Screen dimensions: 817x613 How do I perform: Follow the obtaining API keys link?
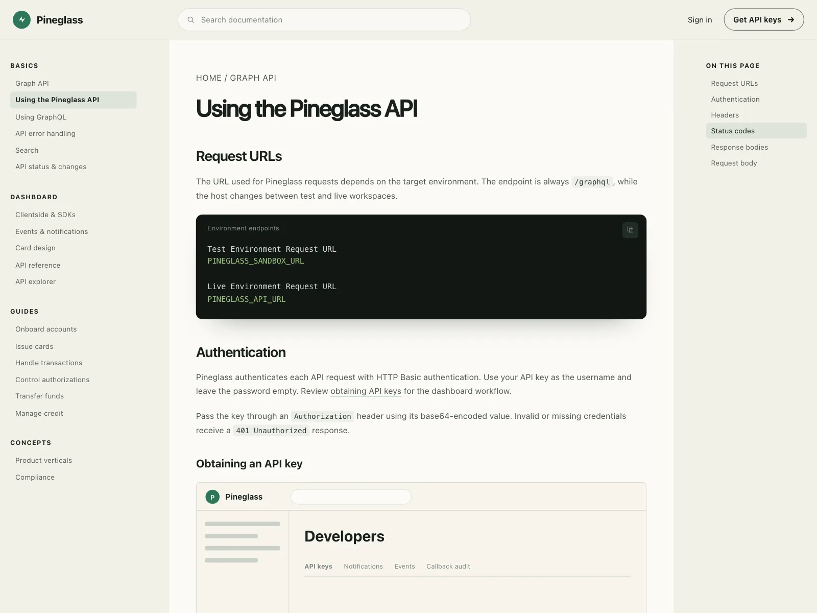[x=366, y=391]
